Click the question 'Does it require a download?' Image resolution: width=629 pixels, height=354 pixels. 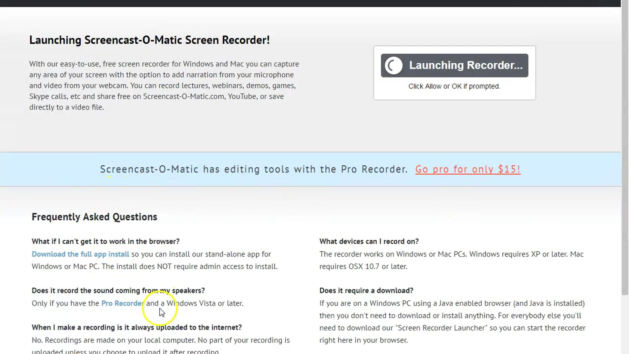tap(366, 291)
